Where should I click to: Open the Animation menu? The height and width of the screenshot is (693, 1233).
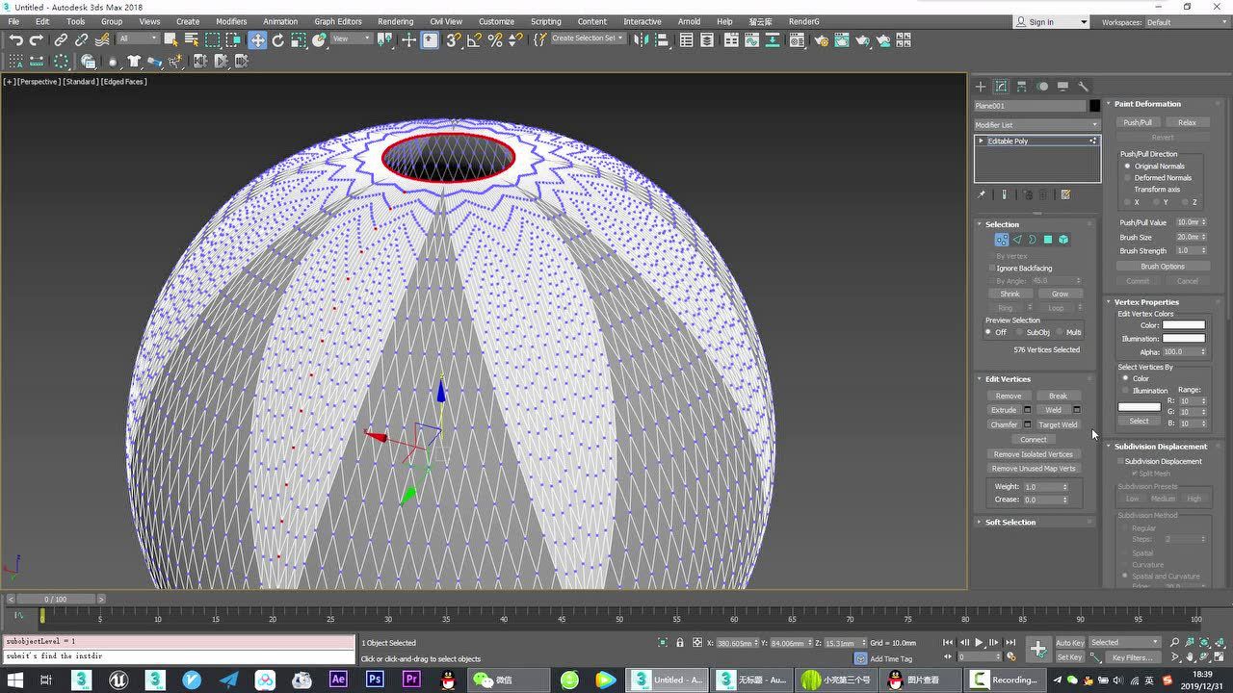point(280,21)
